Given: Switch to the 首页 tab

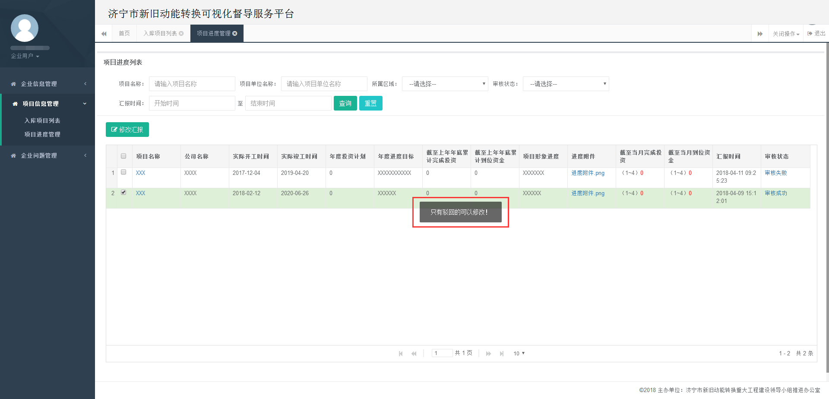Looking at the screenshot, I should pyautogui.click(x=124, y=33).
